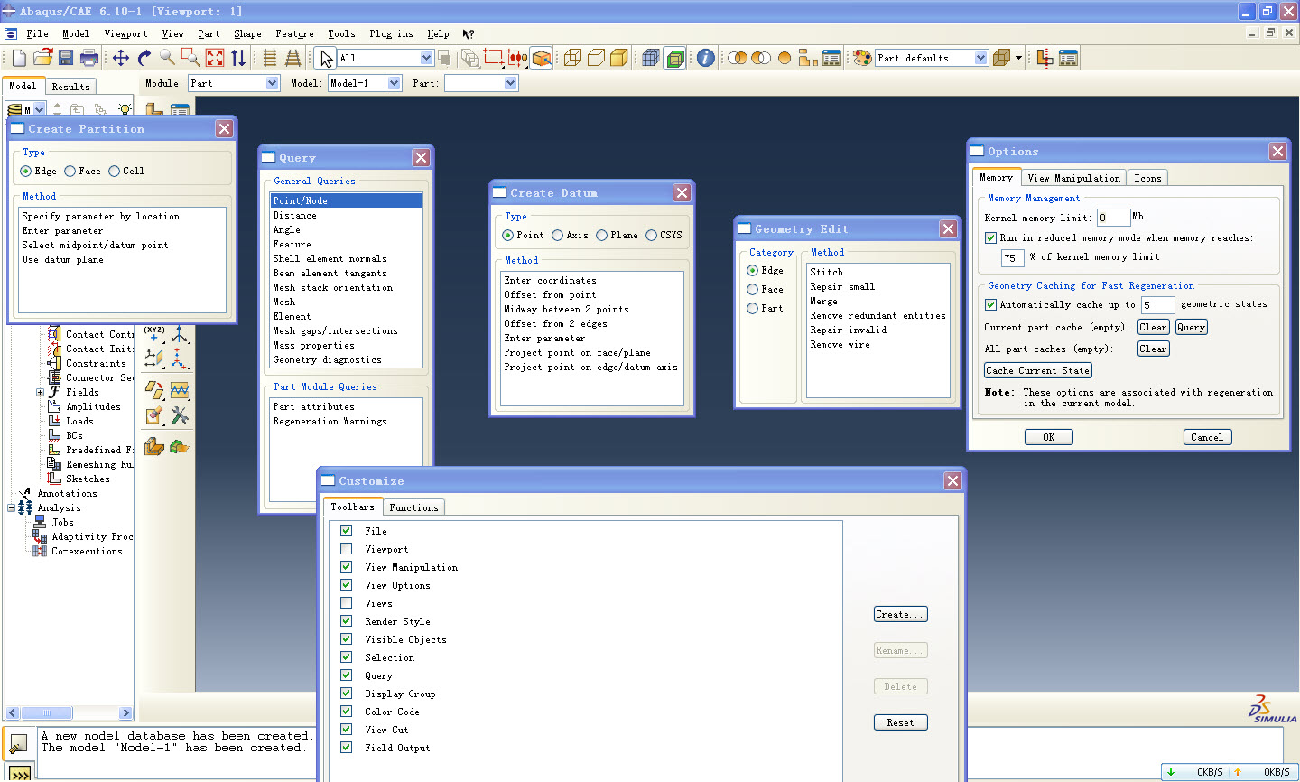Choose Axis type in Create Datum

(x=557, y=235)
